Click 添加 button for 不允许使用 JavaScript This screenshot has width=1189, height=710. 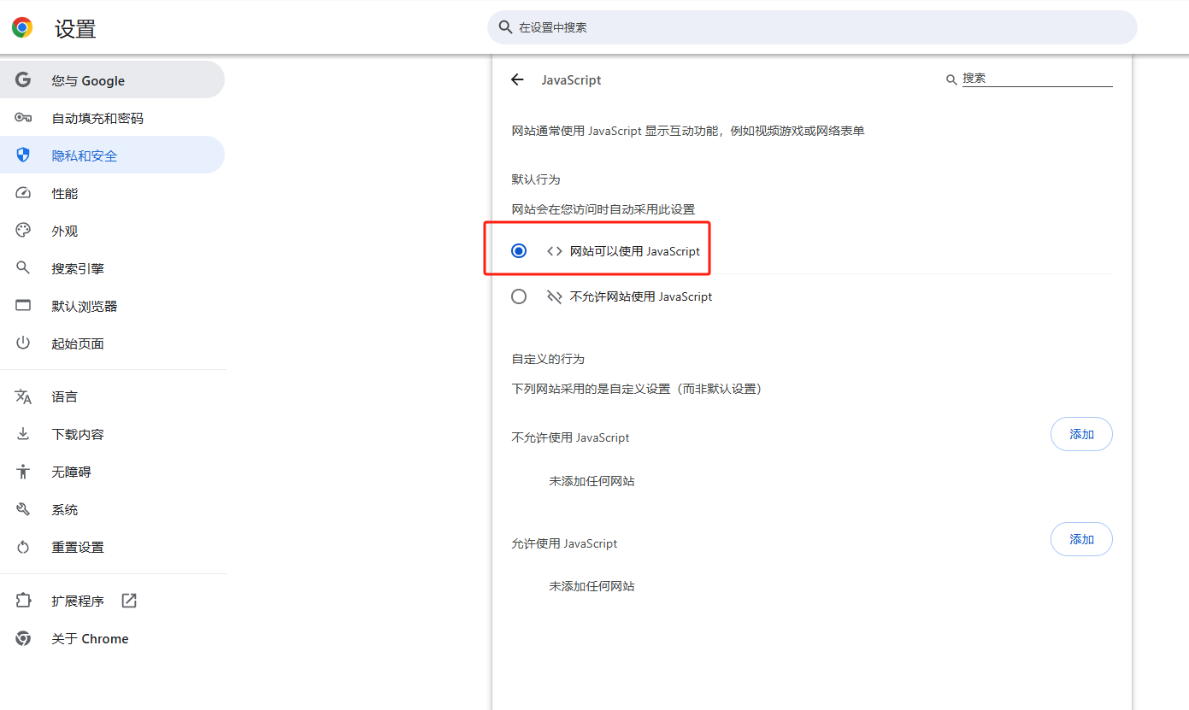coord(1081,434)
